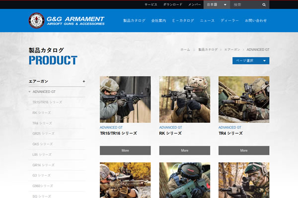Open the お問い合わせ navigation menu

[256, 20]
